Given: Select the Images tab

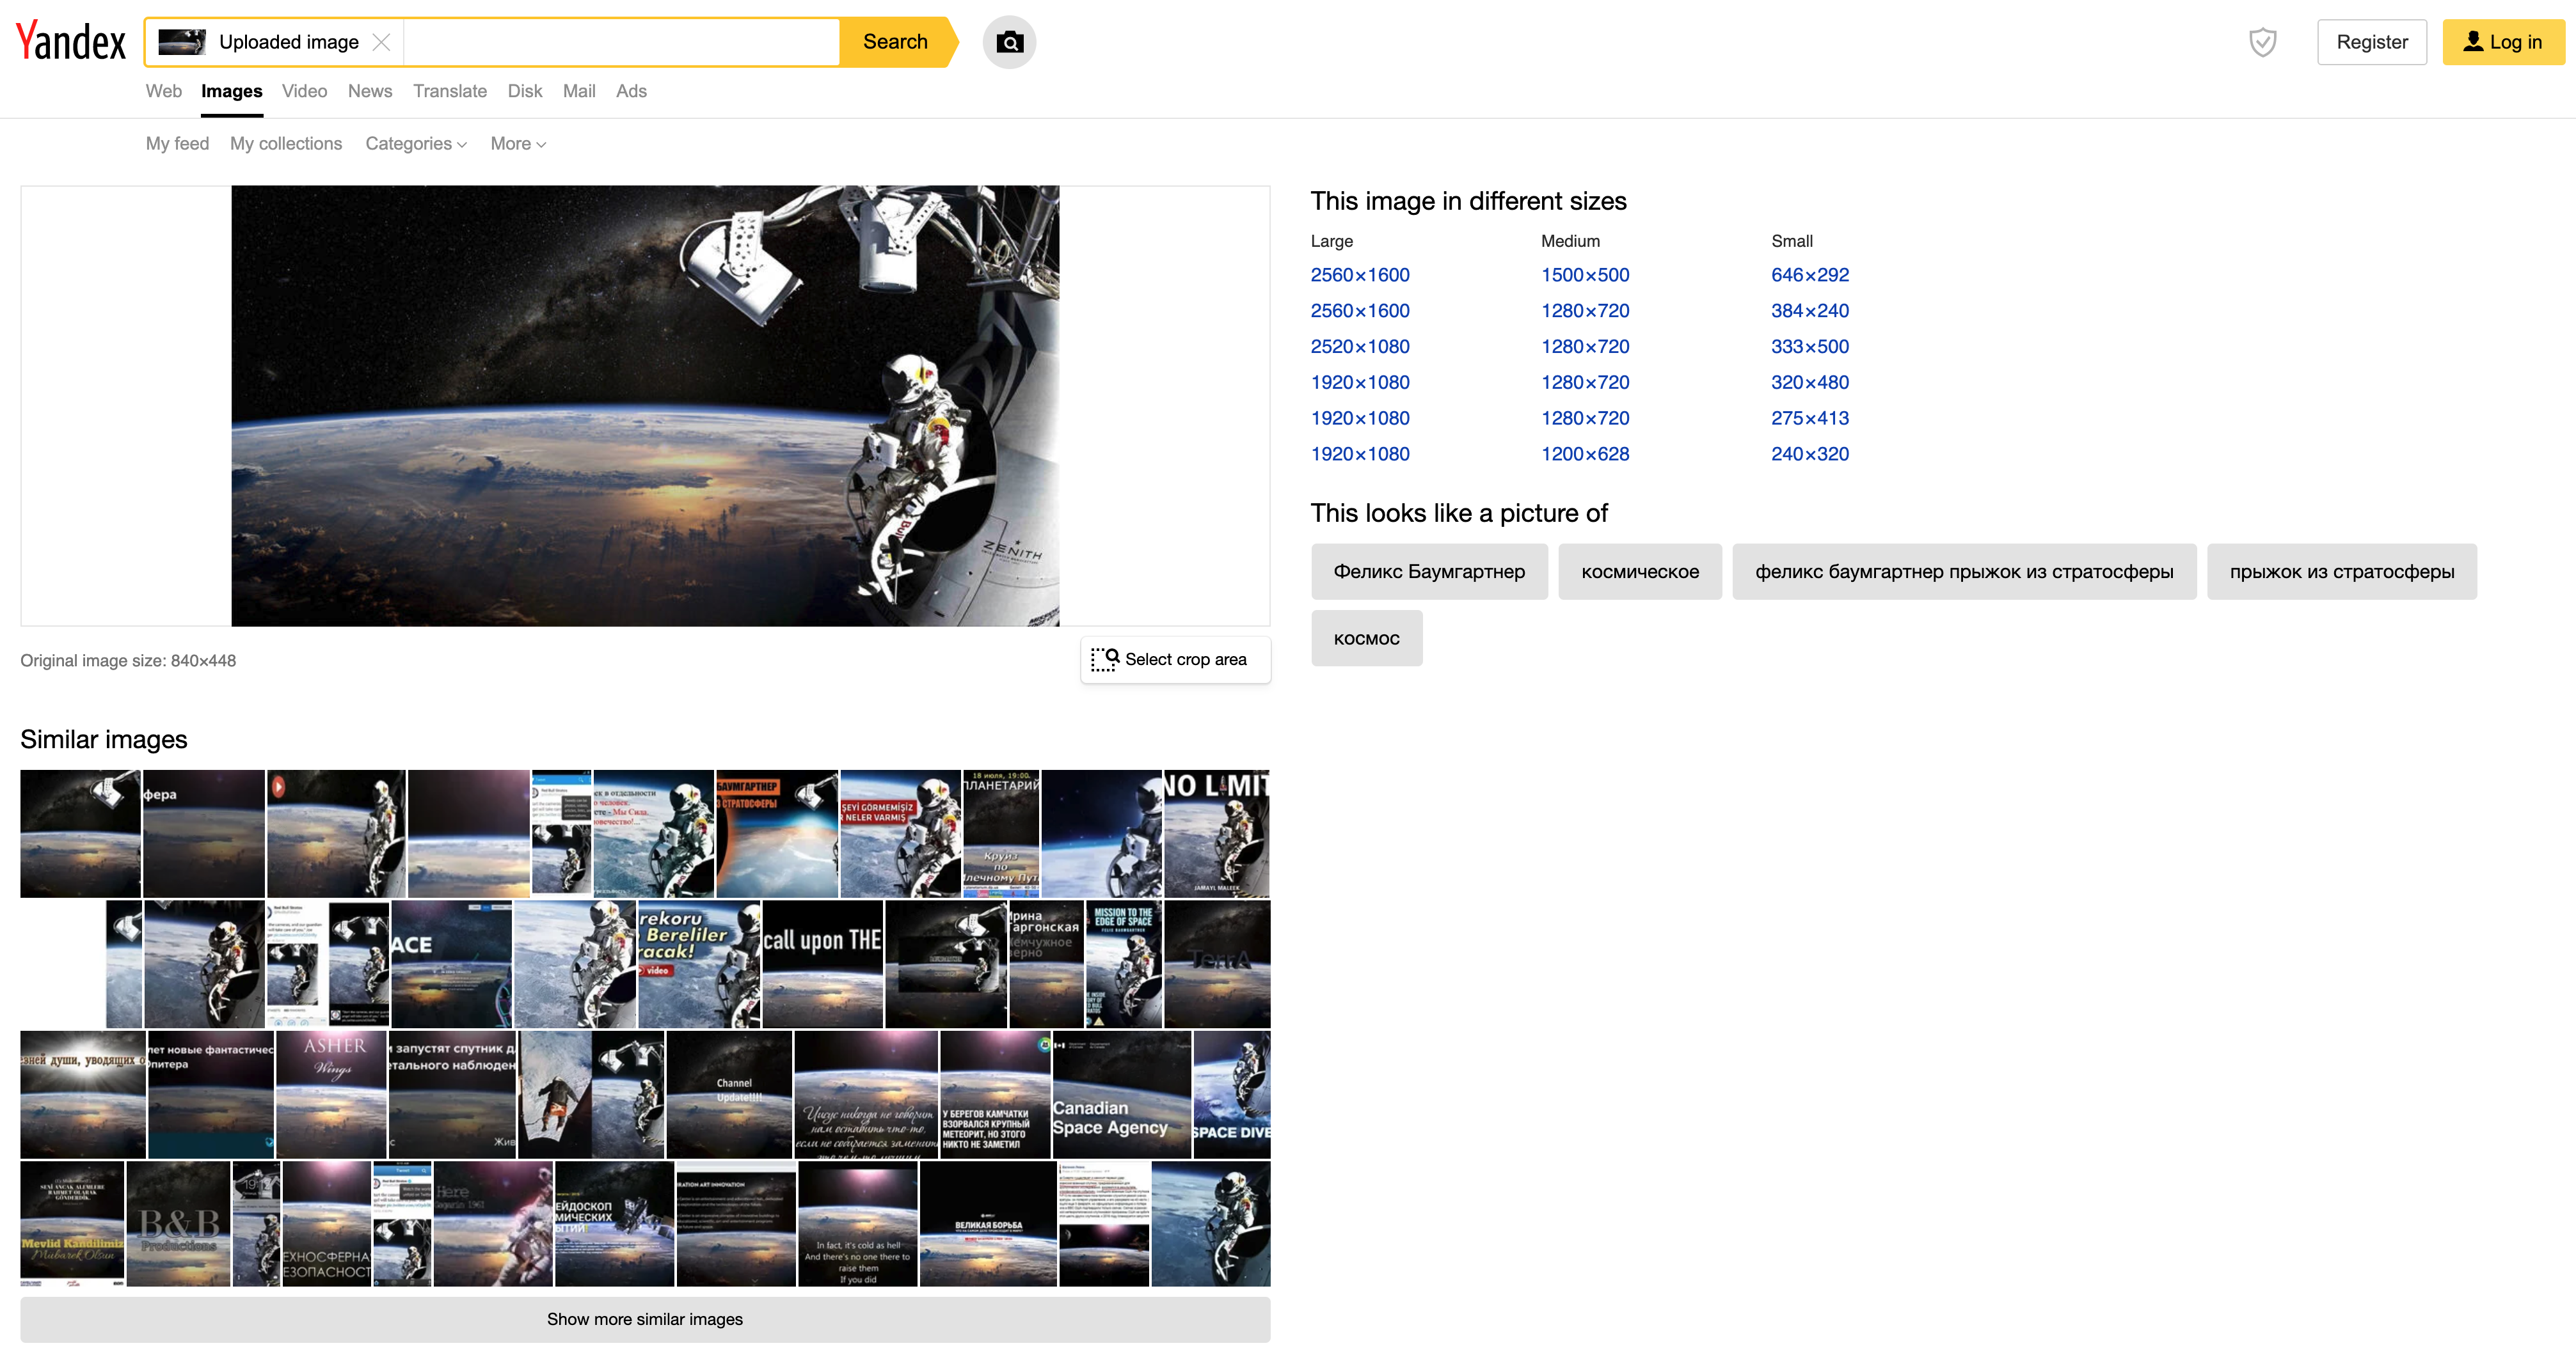Looking at the screenshot, I should [x=231, y=91].
